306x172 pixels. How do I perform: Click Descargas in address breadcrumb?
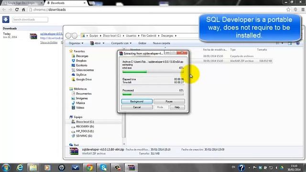(x=167, y=36)
